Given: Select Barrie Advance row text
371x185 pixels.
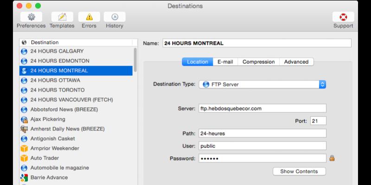Looking at the screenshot, I should [49, 178].
